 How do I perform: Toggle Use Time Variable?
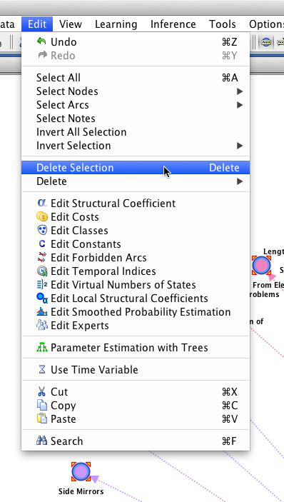pos(136,369)
